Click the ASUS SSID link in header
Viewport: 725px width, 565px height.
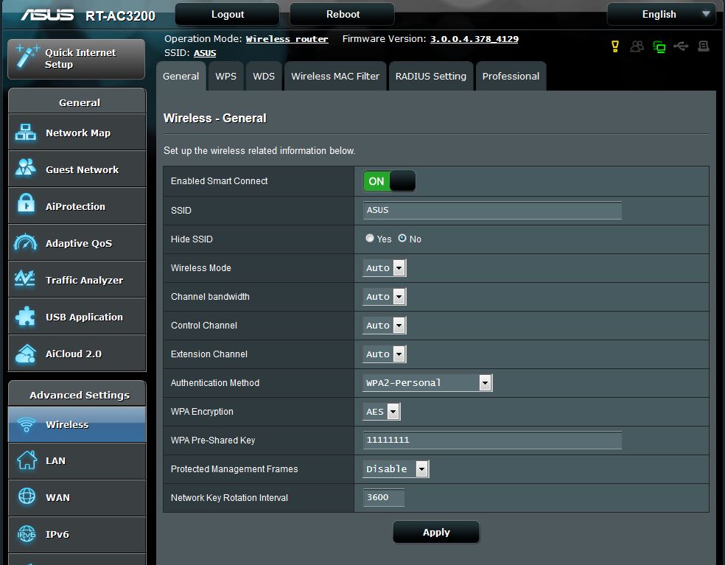[x=205, y=53]
